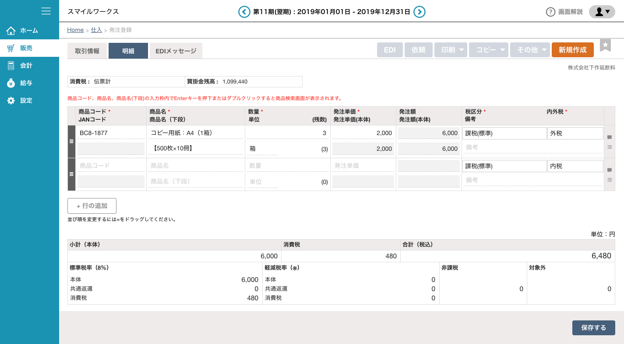
Task: Click 保存する button
Action: pos(593,328)
